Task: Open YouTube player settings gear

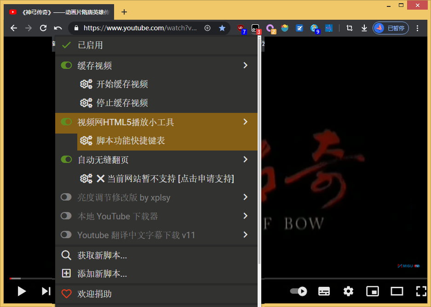Action: (x=348, y=291)
